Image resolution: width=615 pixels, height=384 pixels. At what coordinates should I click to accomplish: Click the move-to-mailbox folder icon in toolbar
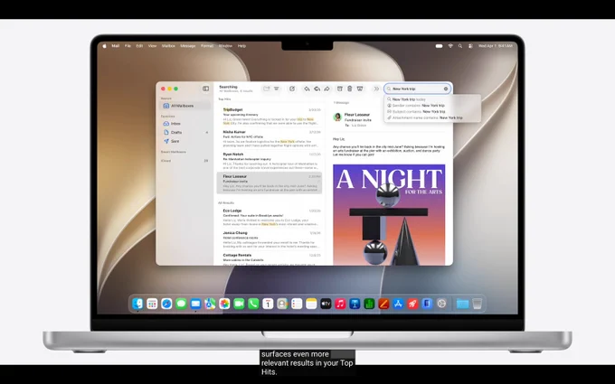266,89
